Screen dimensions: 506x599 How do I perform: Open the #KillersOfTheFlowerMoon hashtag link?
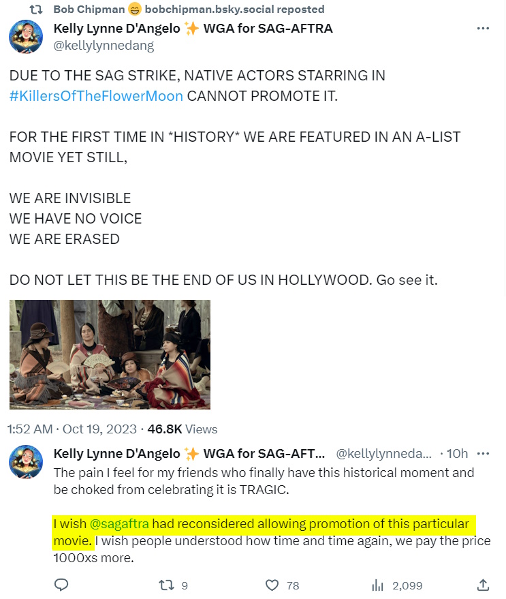(x=96, y=96)
